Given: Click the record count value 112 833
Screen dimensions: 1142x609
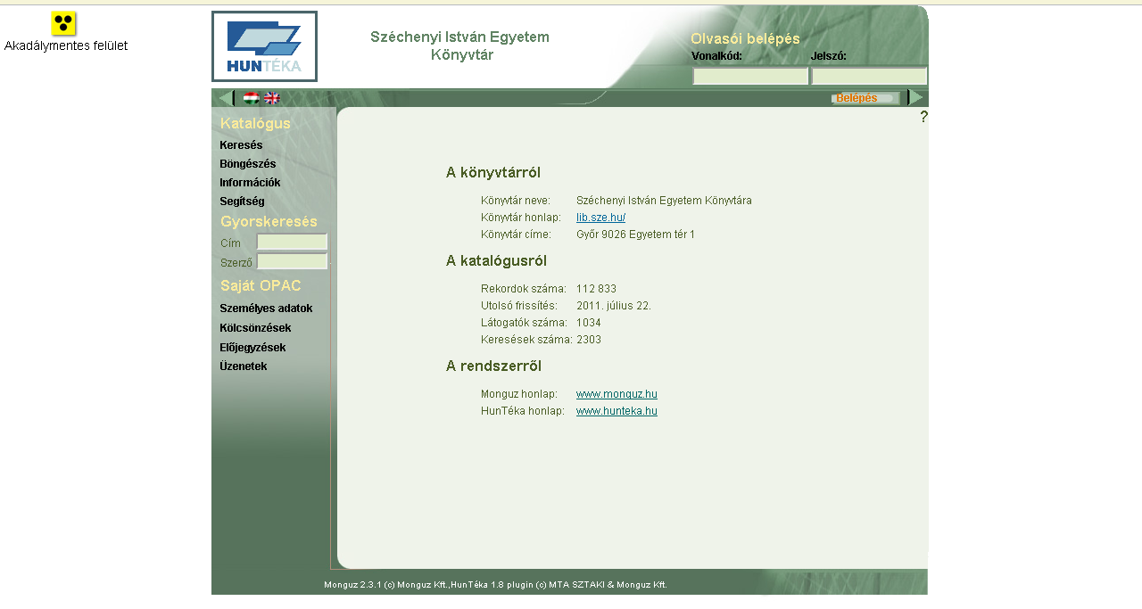Looking at the screenshot, I should 596,289.
